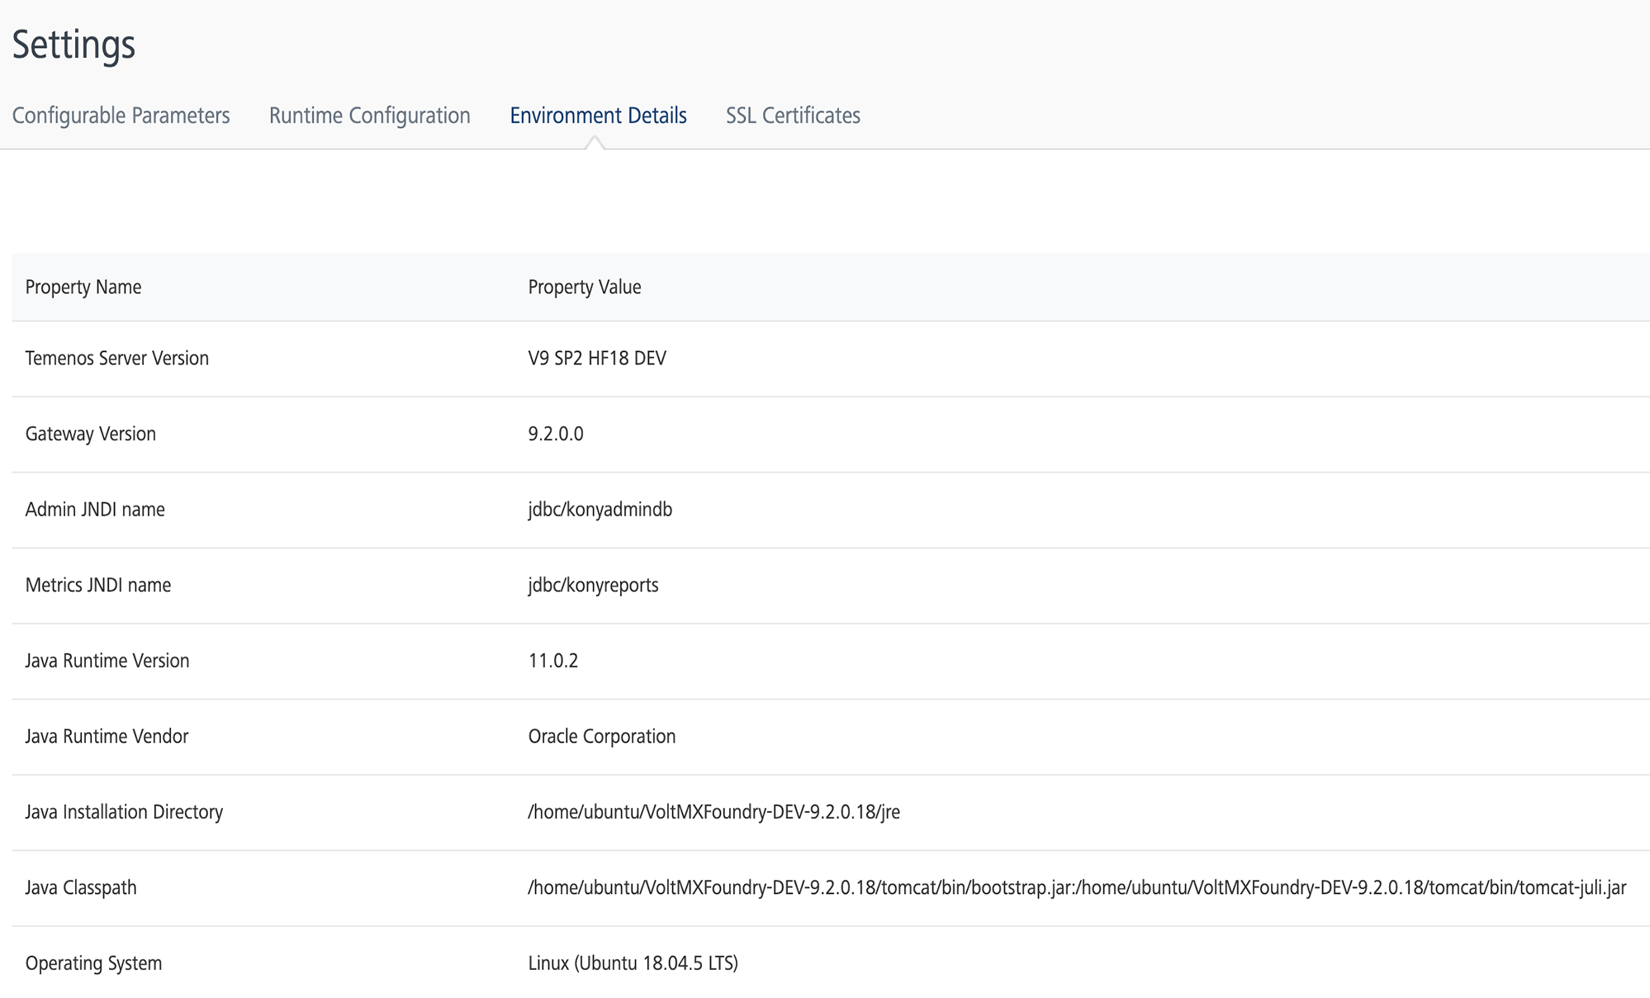Click the jdbc/konyadmindb value
1650x998 pixels.
tap(600, 509)
